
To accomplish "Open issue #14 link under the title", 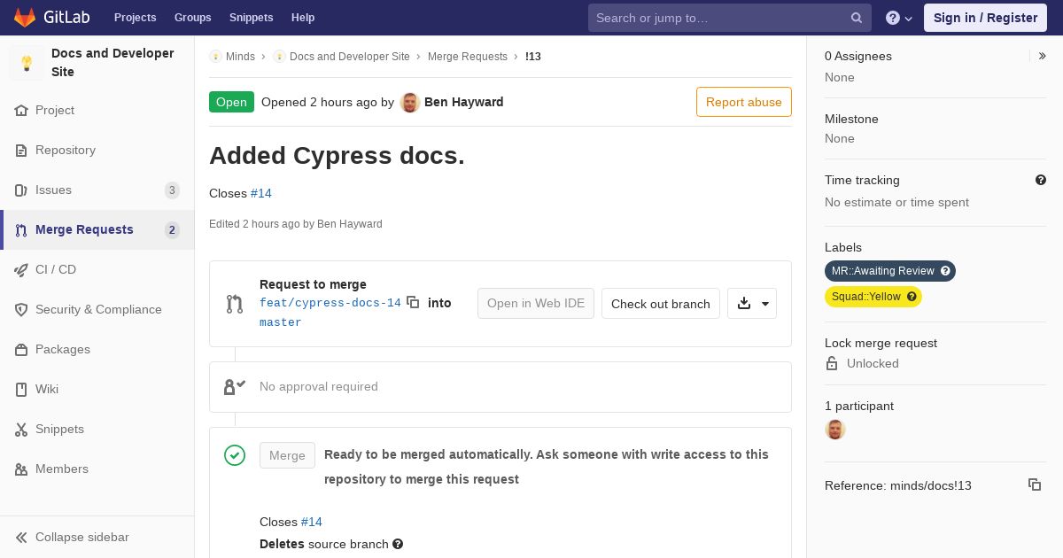I will tap(261, 193).
